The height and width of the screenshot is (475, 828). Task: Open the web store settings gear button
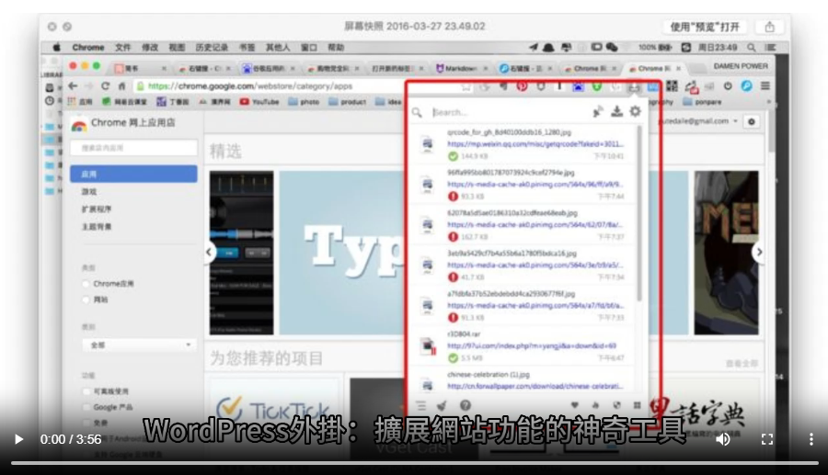751,122
